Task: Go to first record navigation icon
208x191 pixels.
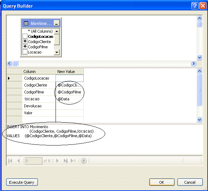Action: click(x=10, y=161)
